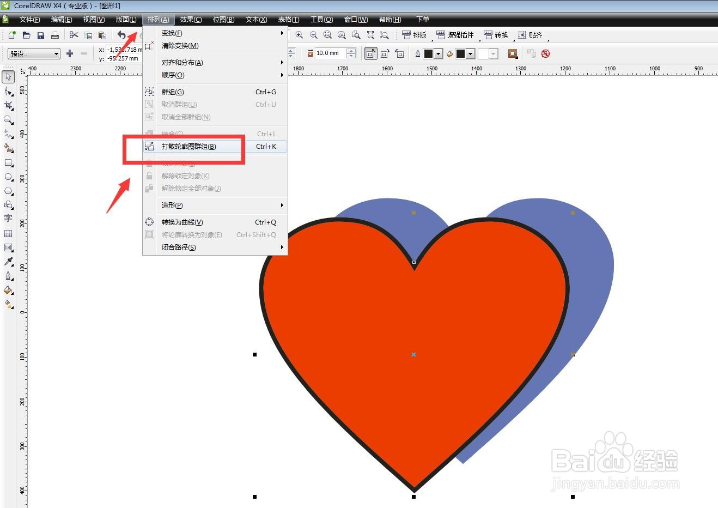
Task: Click the Save disk icon
Action: [x=40, y=35]
